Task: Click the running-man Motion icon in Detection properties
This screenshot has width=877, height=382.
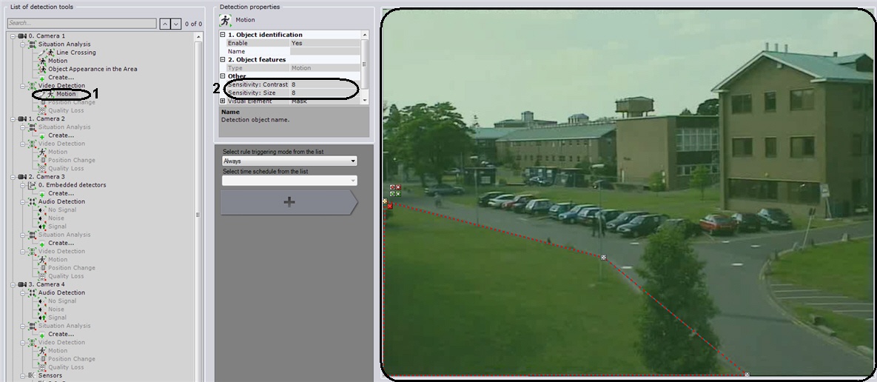Action: tap(226, 21)
